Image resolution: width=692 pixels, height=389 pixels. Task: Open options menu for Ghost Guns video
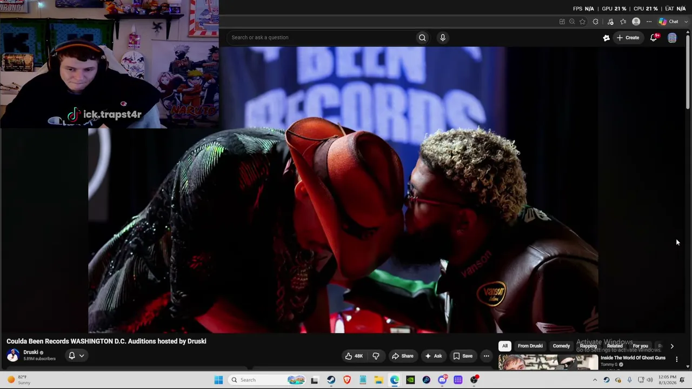(x=676, y=359)
